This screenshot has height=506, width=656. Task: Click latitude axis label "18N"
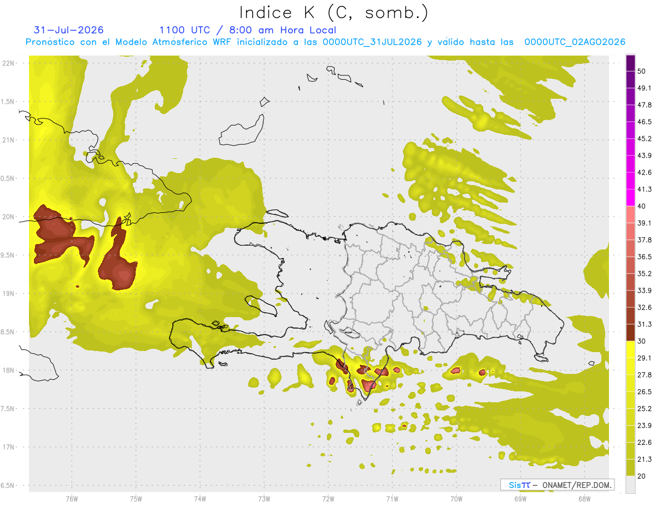pos(9,371)
